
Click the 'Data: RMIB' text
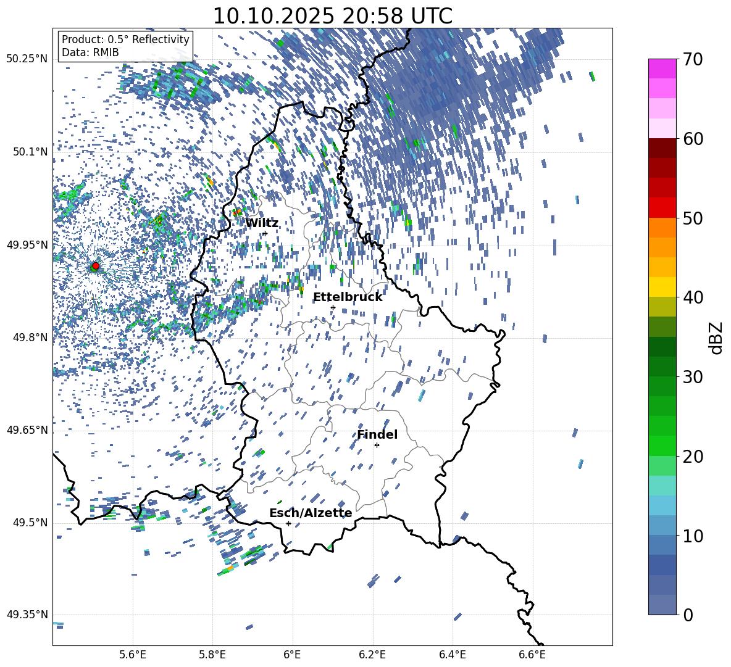tap(90, 52)
